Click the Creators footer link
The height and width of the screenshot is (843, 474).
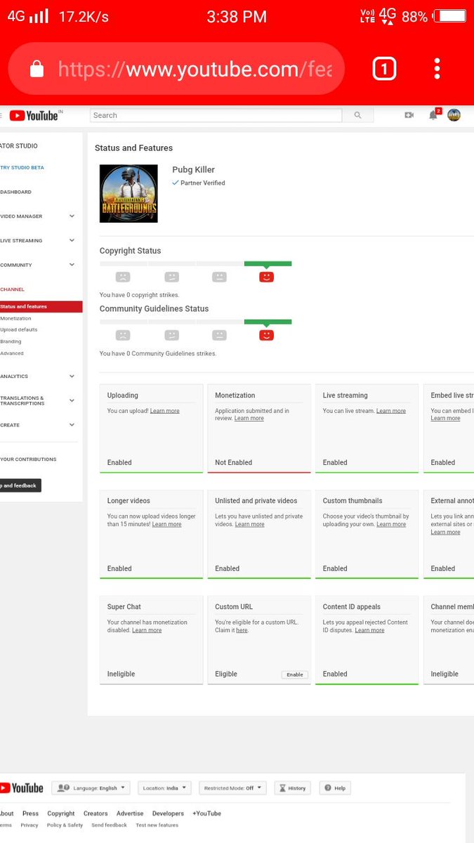point(96,813)
